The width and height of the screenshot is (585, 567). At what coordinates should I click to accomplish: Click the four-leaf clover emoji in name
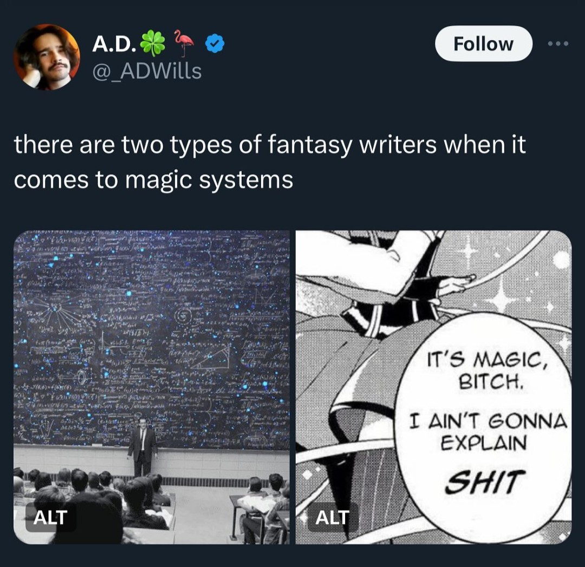[153, 44]
